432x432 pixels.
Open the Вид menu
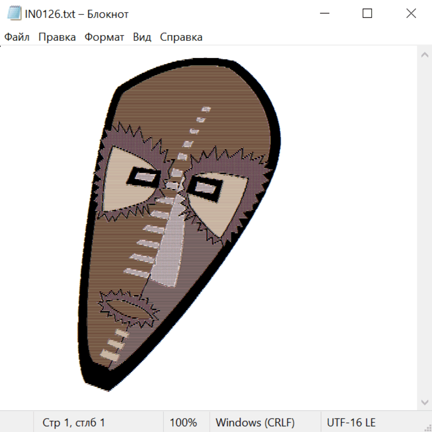(x=142, y=37)
